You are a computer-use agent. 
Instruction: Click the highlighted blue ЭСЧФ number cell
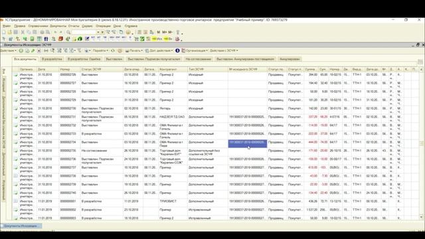248,143
